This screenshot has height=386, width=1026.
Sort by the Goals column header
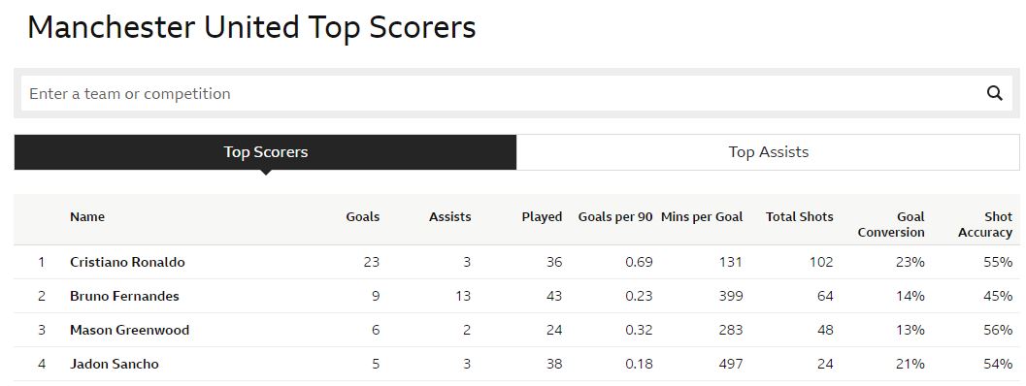tap(362, 217)
